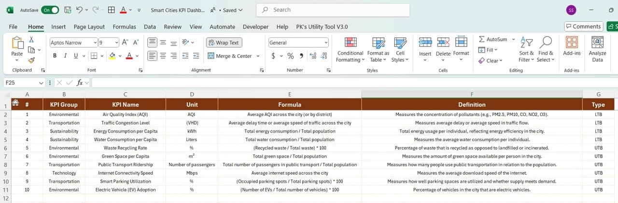Toggle Center alignment
The height and width of the screenshot is (203, 618).
[163, 56]
